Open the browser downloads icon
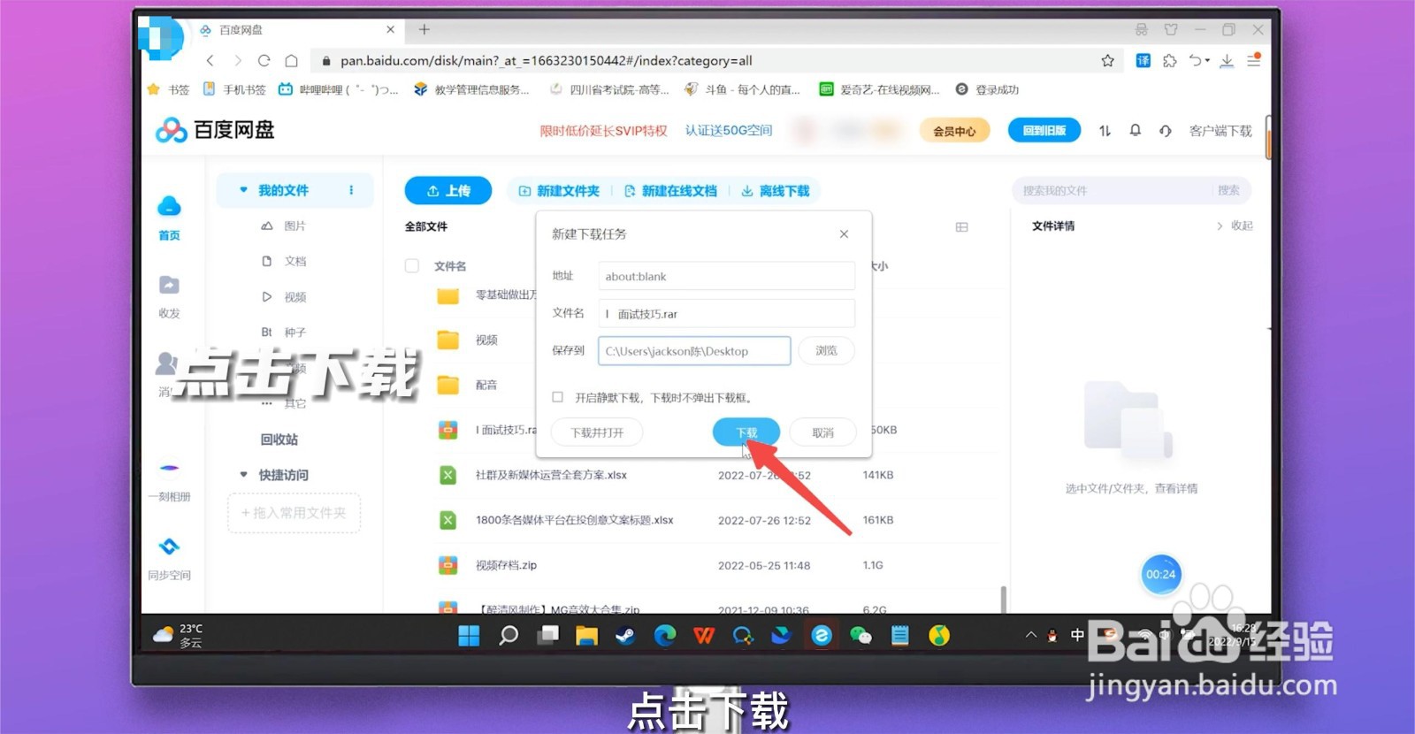The width and height of the screenshot is (1415, 734). [x=1227, y=60]
